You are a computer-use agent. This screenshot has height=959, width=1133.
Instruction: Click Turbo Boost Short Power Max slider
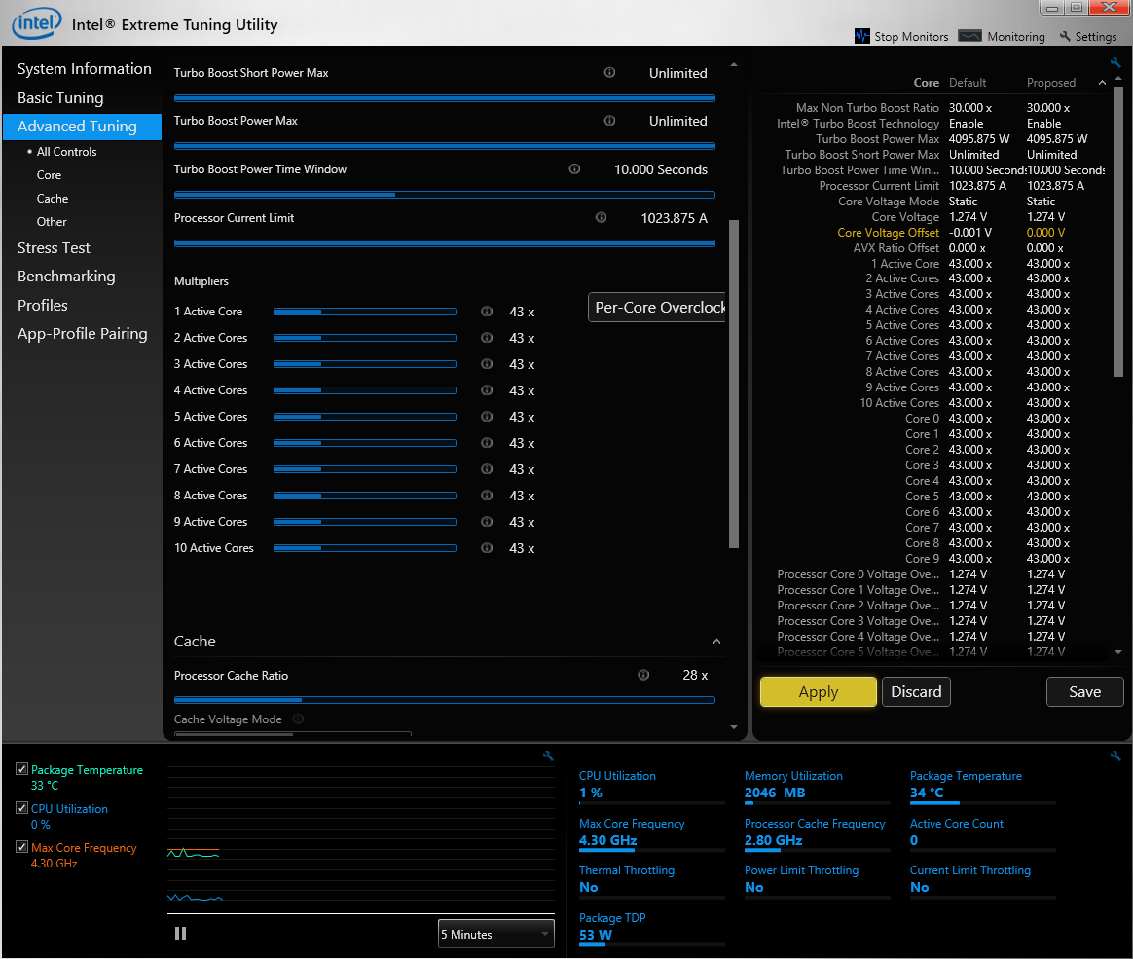445,97
